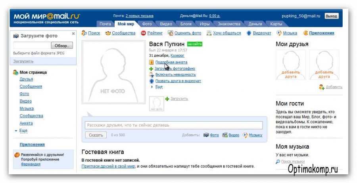Image resolution: width=357 pixels, height=183 pixels.
Task: Click green plus beside Загрузить фотографию
Action: tap(151, 69)
